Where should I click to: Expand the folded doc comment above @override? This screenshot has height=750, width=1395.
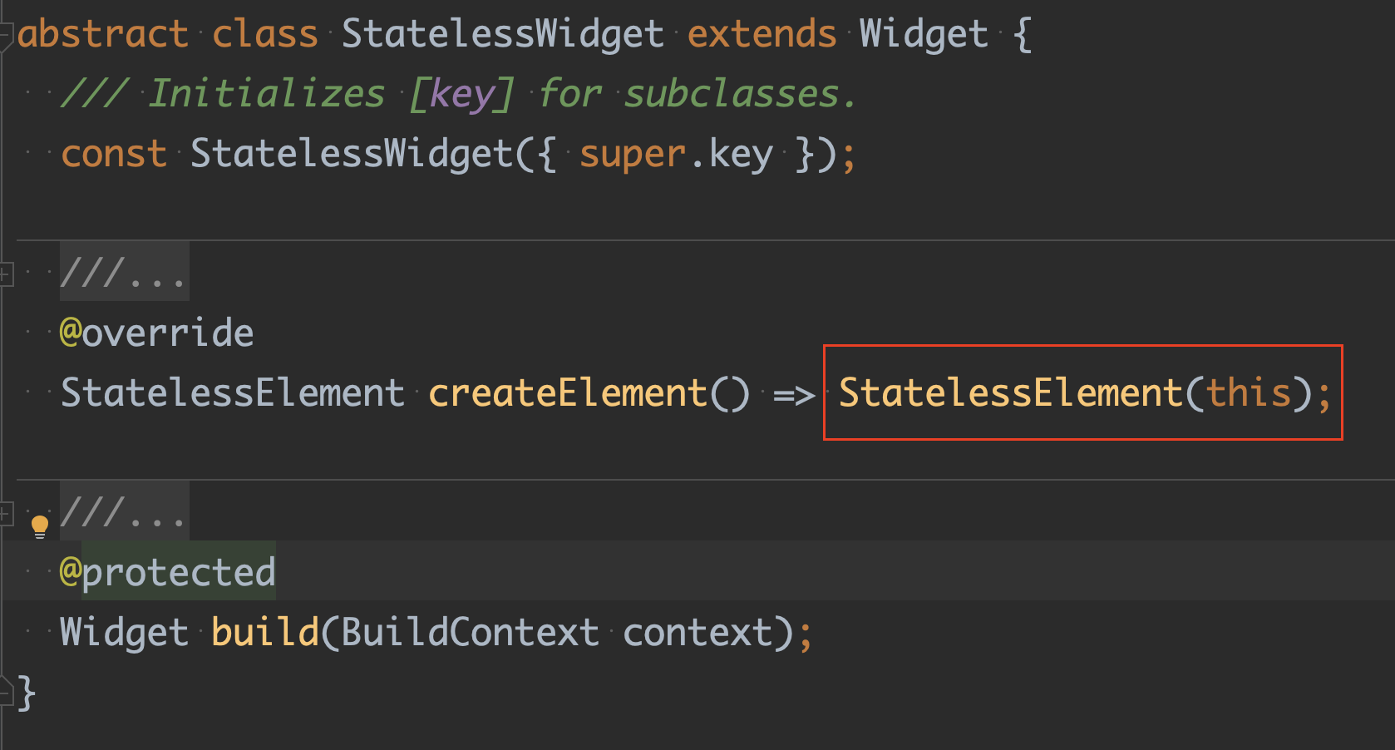(124, 272)
